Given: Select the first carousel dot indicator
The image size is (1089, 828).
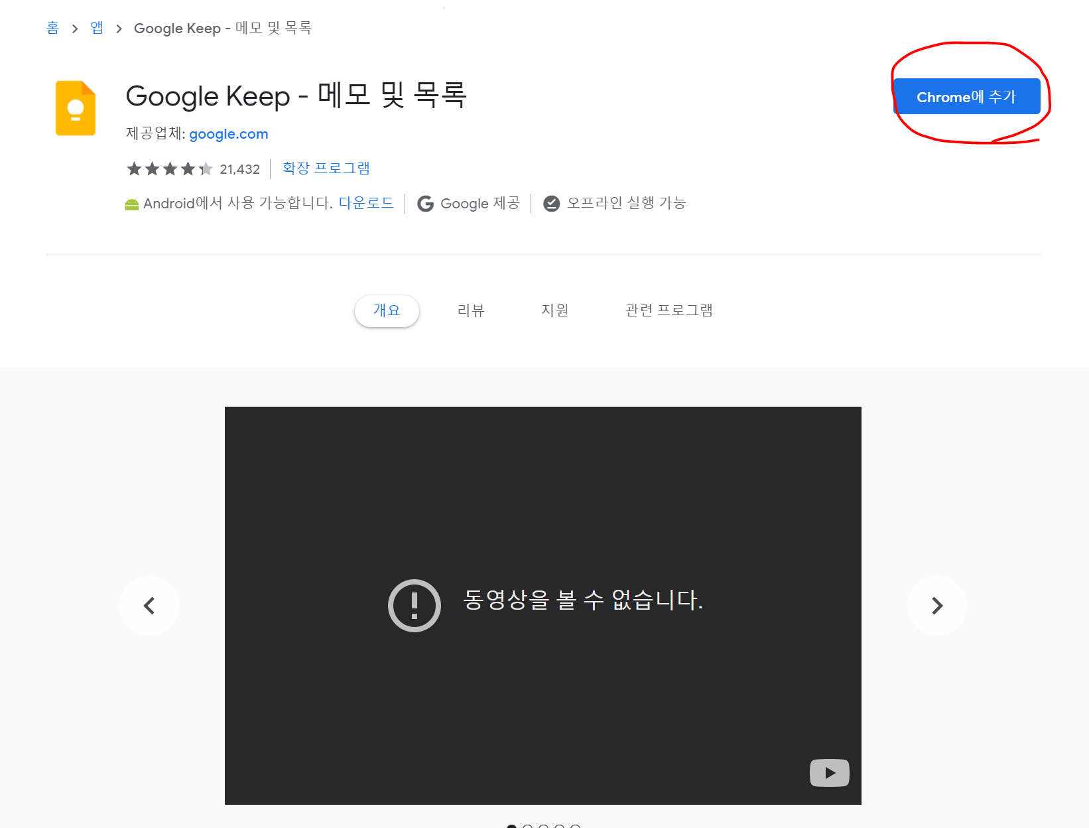Looking at the screenshot, I should 511,826.
